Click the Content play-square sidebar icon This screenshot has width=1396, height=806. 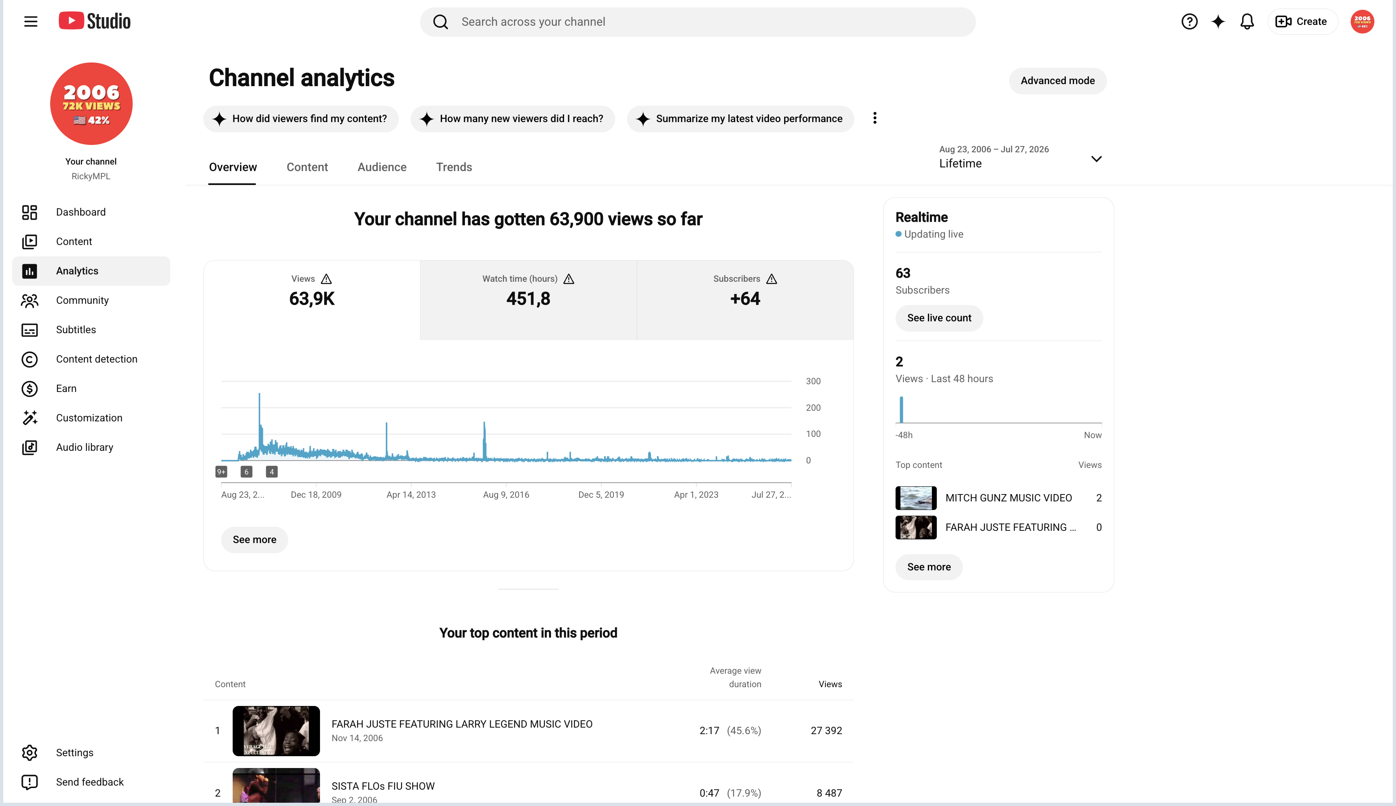[x=29, y=241]
